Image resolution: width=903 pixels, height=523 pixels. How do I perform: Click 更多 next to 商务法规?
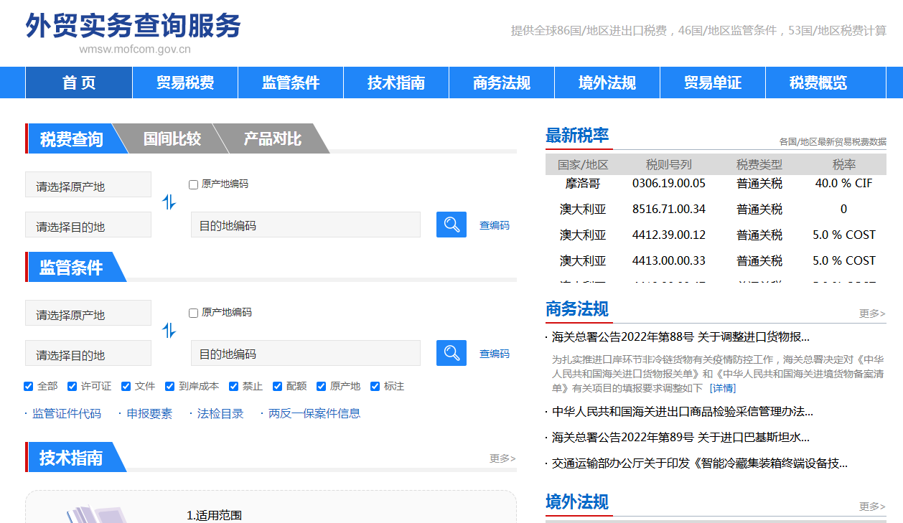[x=872, y=314]
